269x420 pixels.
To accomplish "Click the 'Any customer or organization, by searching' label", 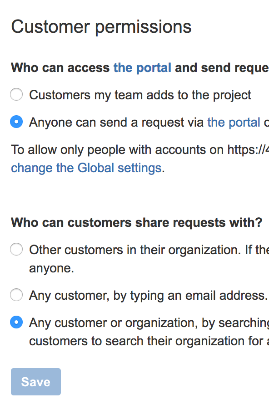I will click(x=149, y=323).
